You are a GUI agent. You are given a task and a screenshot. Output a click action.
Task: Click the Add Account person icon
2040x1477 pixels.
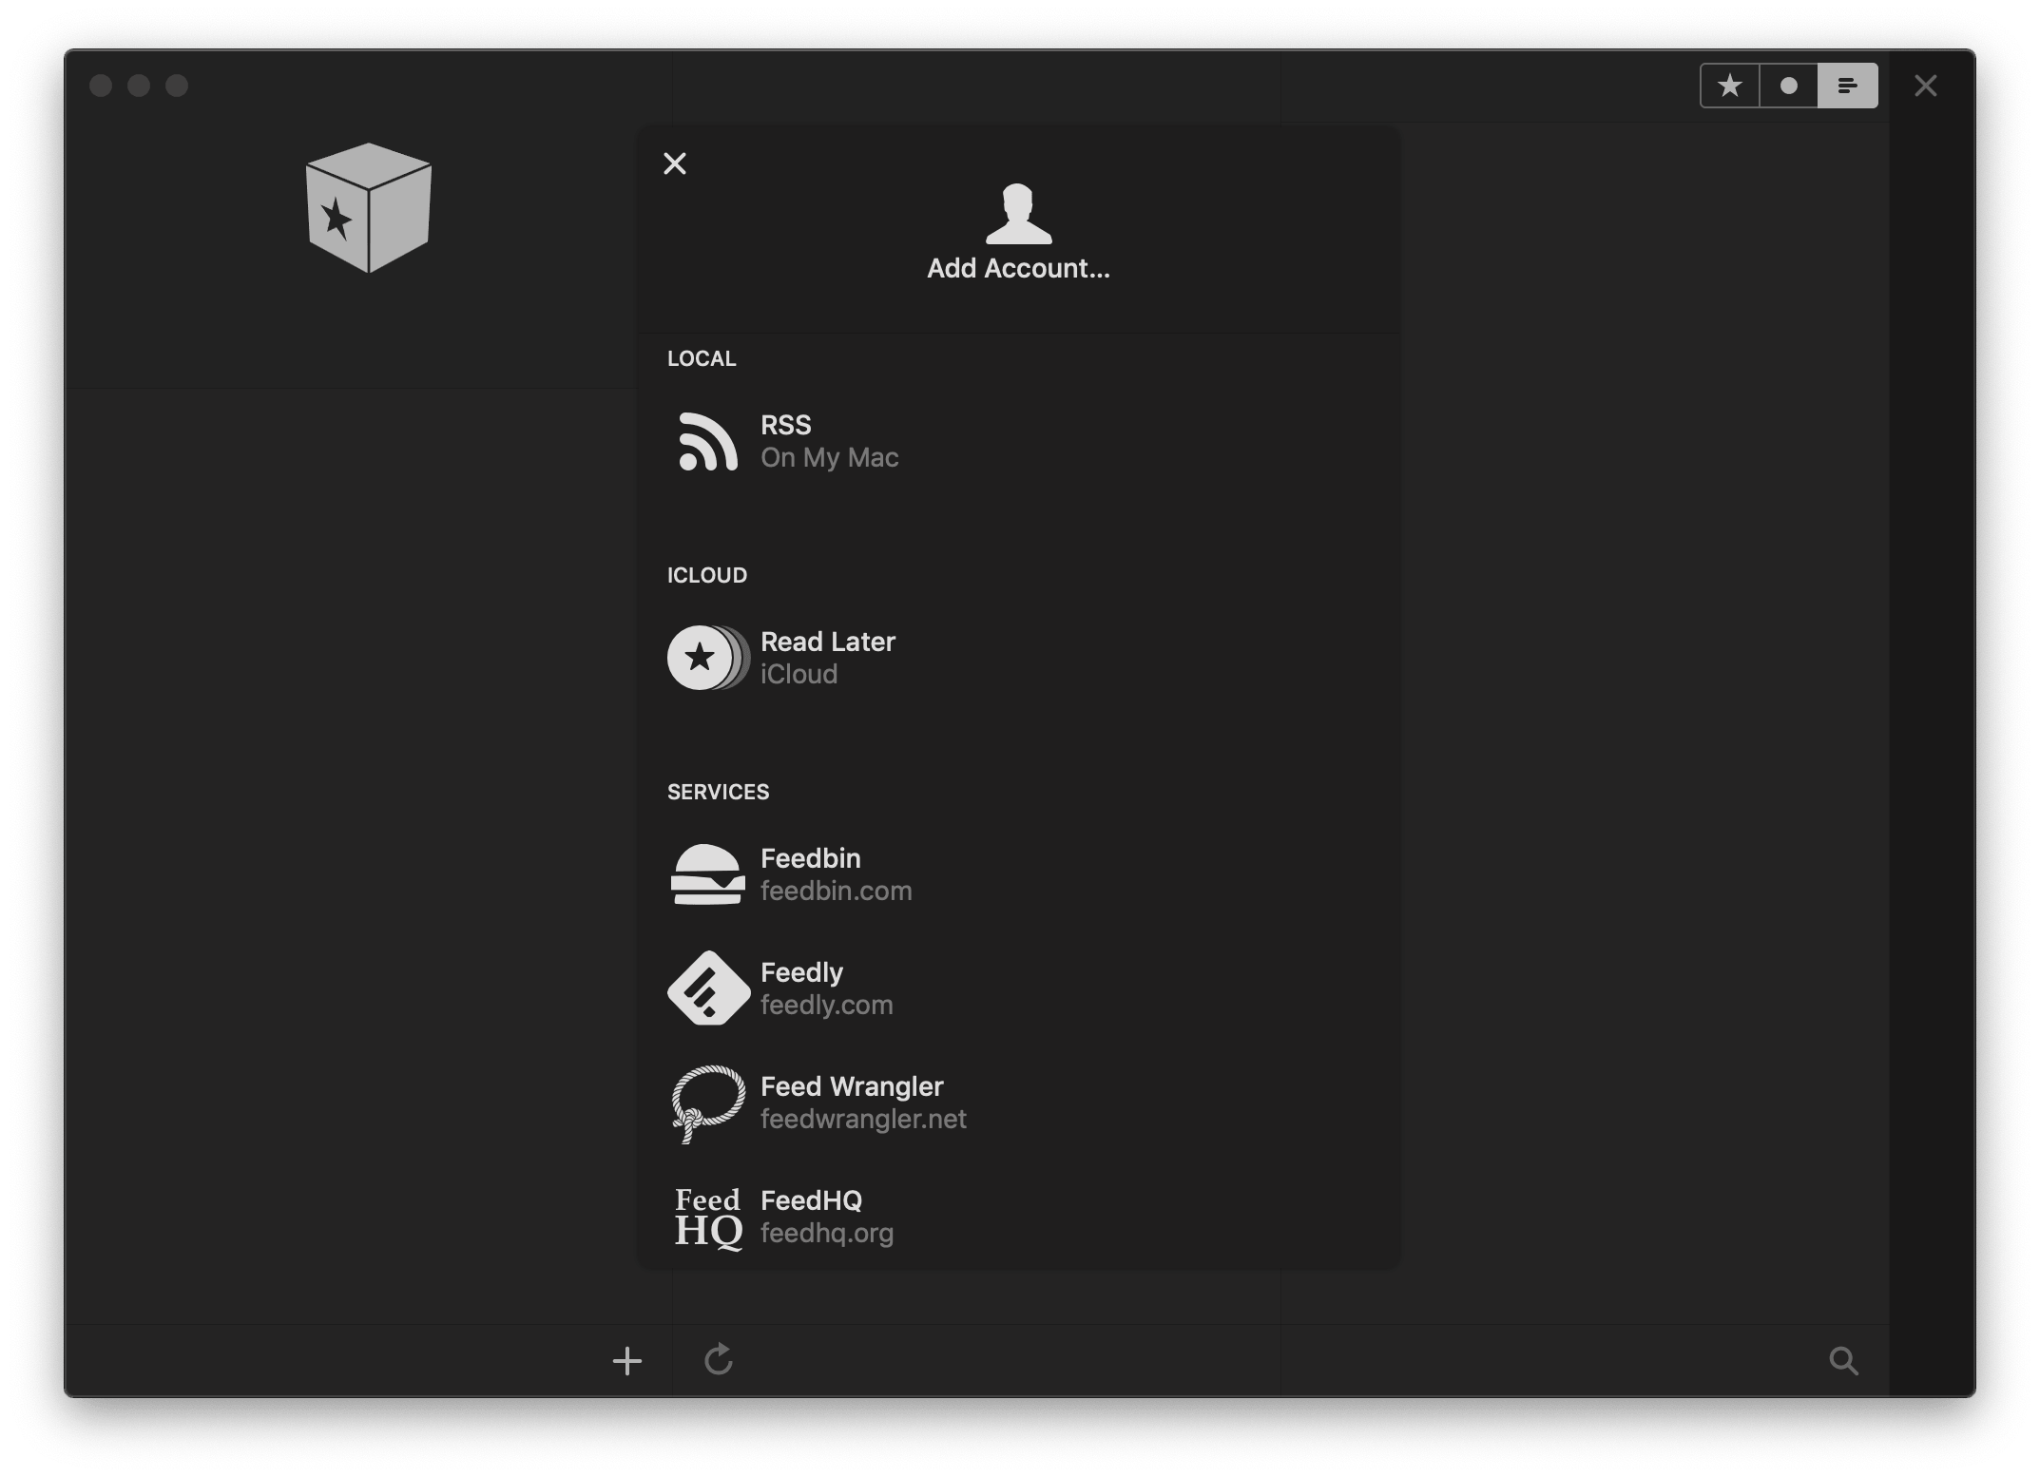pos(1018,214)
